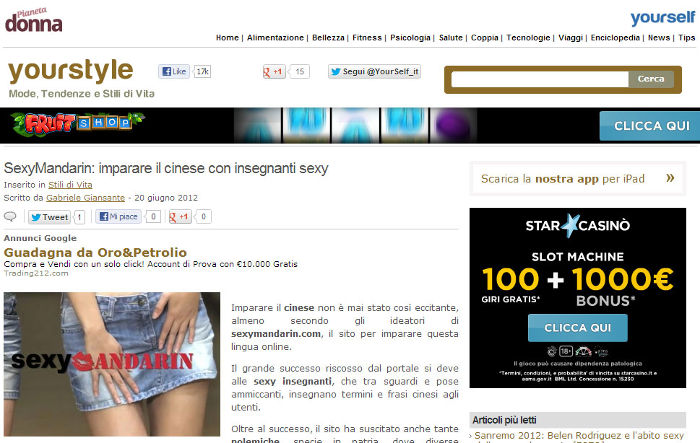This screenshot has height=443, width=700.
Task: Click the Facebook Mi piace button
Action: point(118,216)
